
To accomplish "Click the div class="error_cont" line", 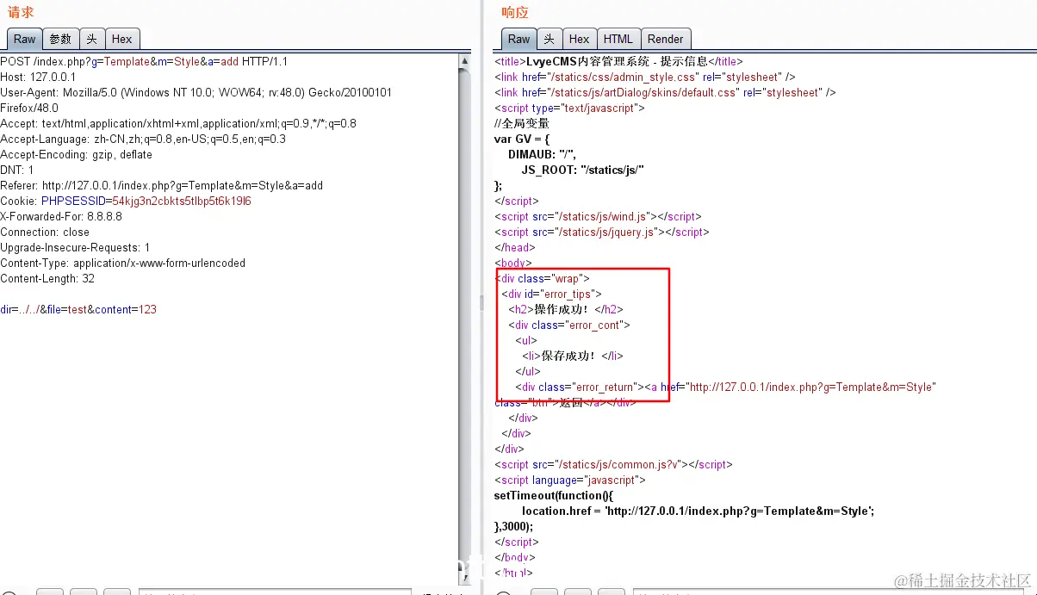I will pyautogui.click(x=569, y=325).
